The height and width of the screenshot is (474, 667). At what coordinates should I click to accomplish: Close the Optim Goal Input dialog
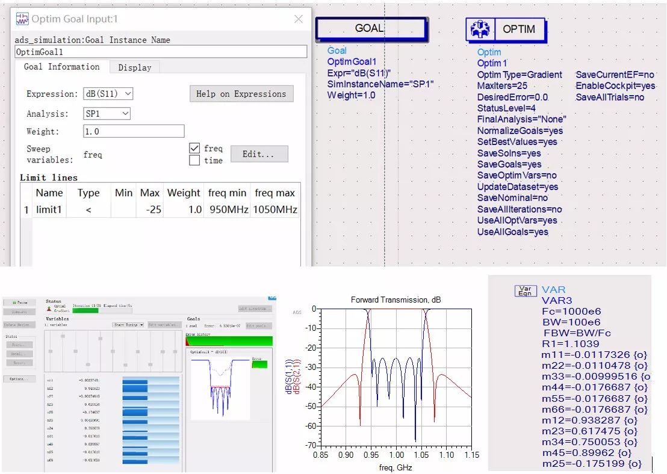pyautogui.click(x=299, y=19)
